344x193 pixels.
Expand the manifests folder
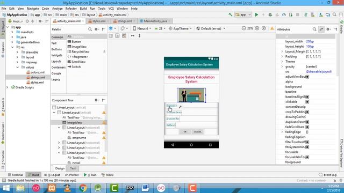tap(12, 32)
